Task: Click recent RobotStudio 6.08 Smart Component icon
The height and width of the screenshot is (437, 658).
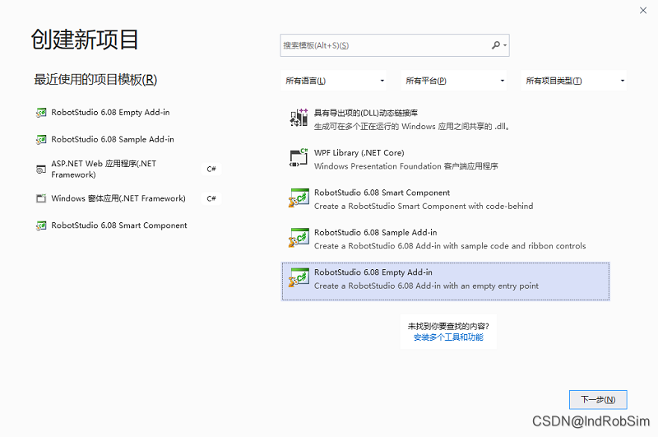Action: (40, 225)
